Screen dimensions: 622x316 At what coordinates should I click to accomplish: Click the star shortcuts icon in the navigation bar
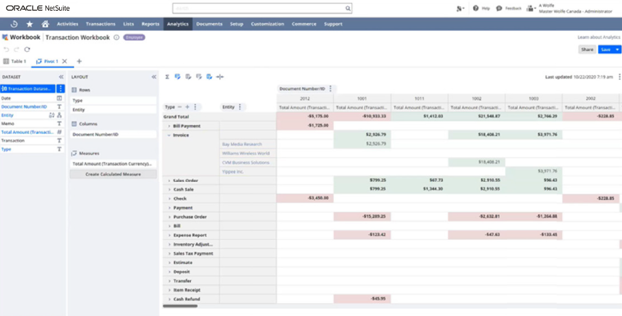pyautogui.click(x=29, y=24)
